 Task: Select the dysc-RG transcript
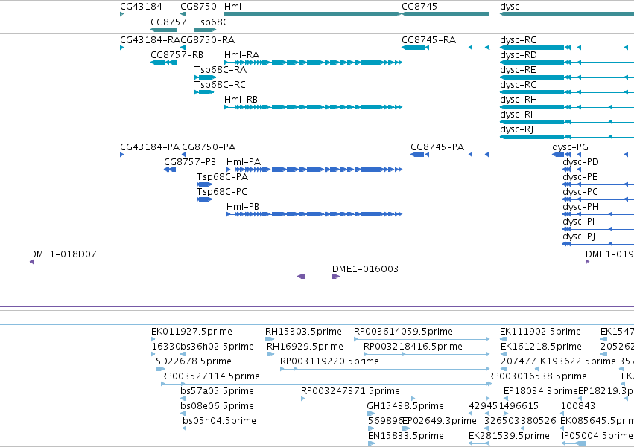[567, 92]
